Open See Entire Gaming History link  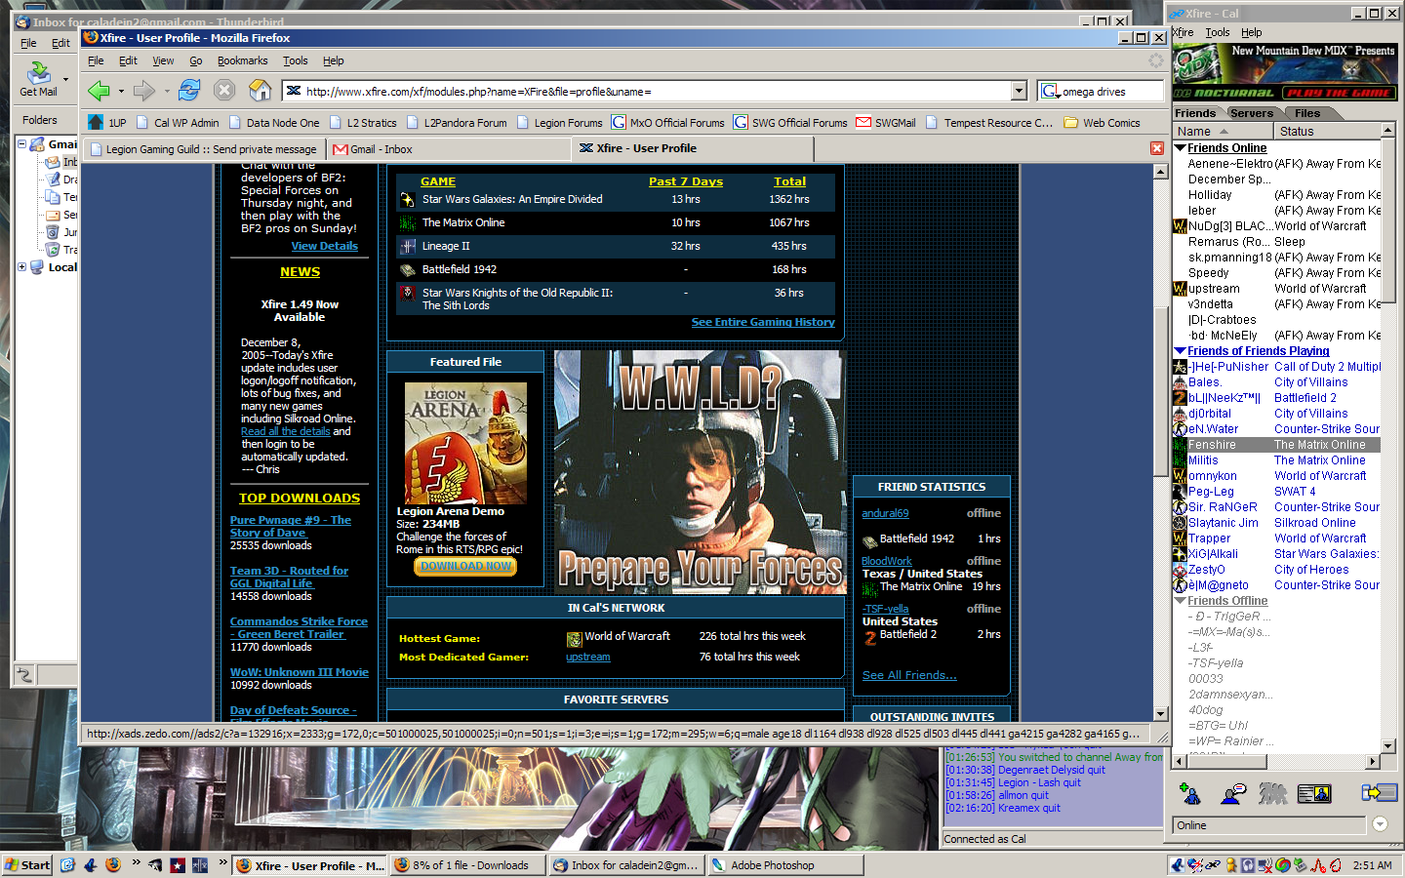763,322
